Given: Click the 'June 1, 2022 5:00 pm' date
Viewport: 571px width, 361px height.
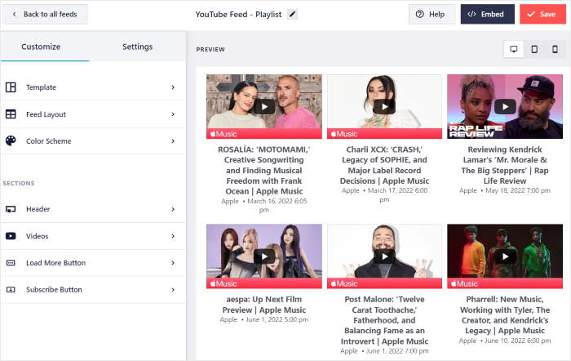Looking at the screenshot, I should pos(277,319).
